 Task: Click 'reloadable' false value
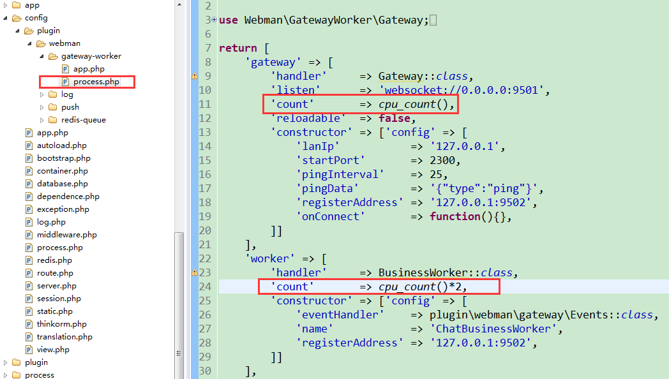395,118
